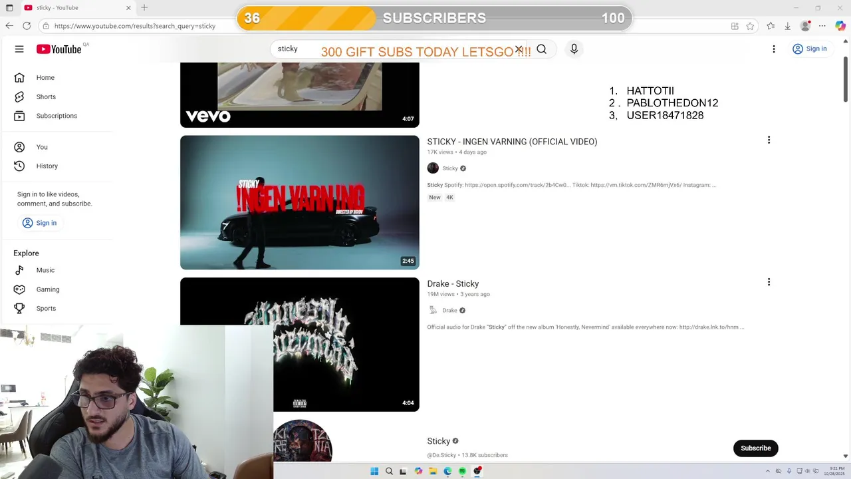Open YouTube settings three-dot menu
The width and height of the screenshot is (851, 479).
pos(773,49)
